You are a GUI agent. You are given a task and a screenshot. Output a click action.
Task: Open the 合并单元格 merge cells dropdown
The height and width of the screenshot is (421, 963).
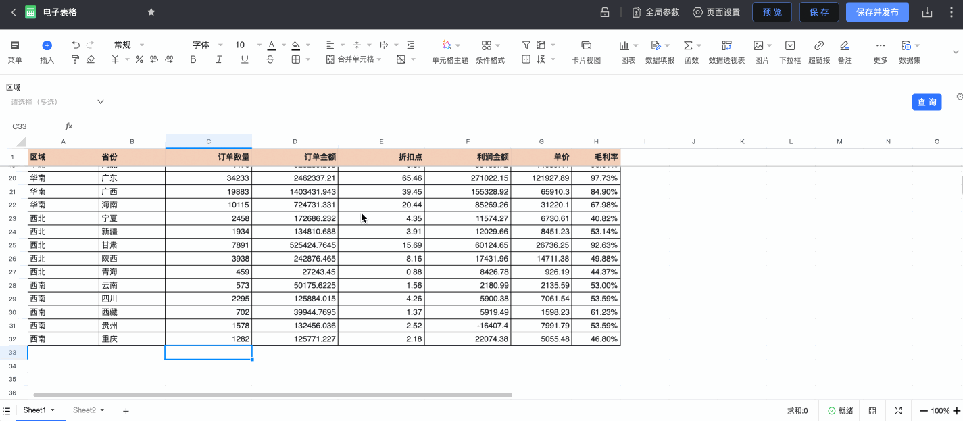tap(353, 59)
